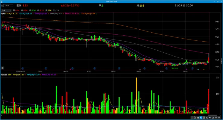
Task: Zoom out with the minus icon
Action: [216, 118]
